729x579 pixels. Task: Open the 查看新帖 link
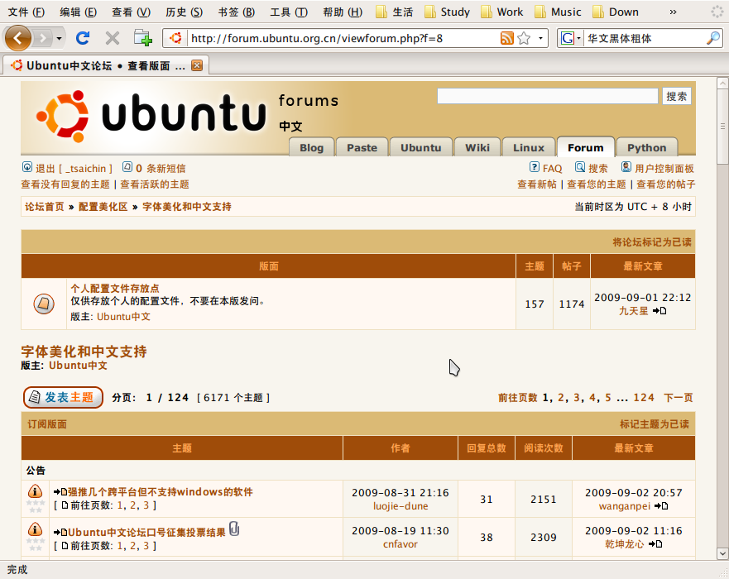click(537, 184)
